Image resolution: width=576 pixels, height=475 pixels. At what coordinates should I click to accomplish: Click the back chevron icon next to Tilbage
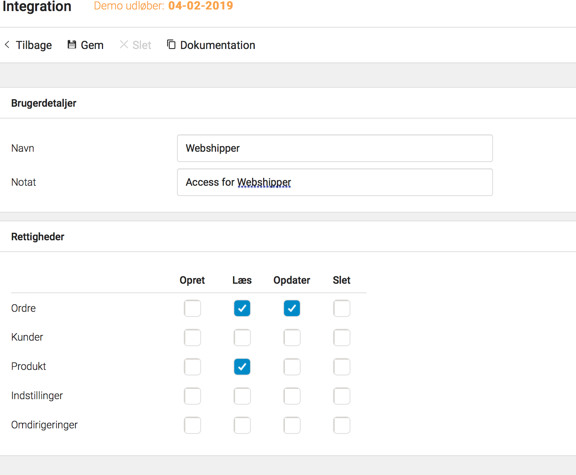pyautogui.click(x=7, y=45)
